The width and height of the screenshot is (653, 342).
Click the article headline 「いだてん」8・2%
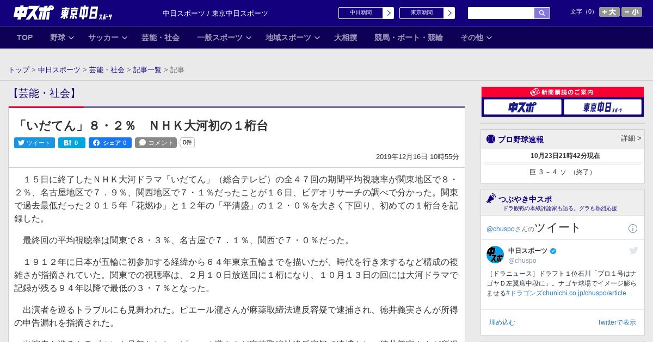[141, 126]
